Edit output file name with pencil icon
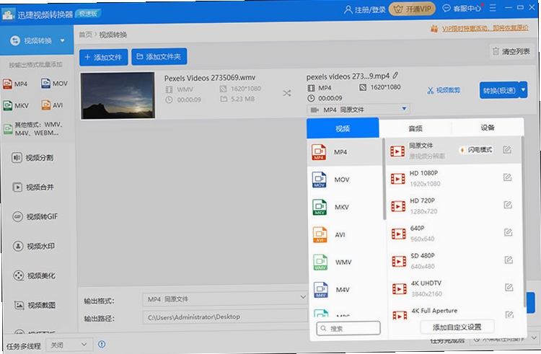 pos(395,75)
